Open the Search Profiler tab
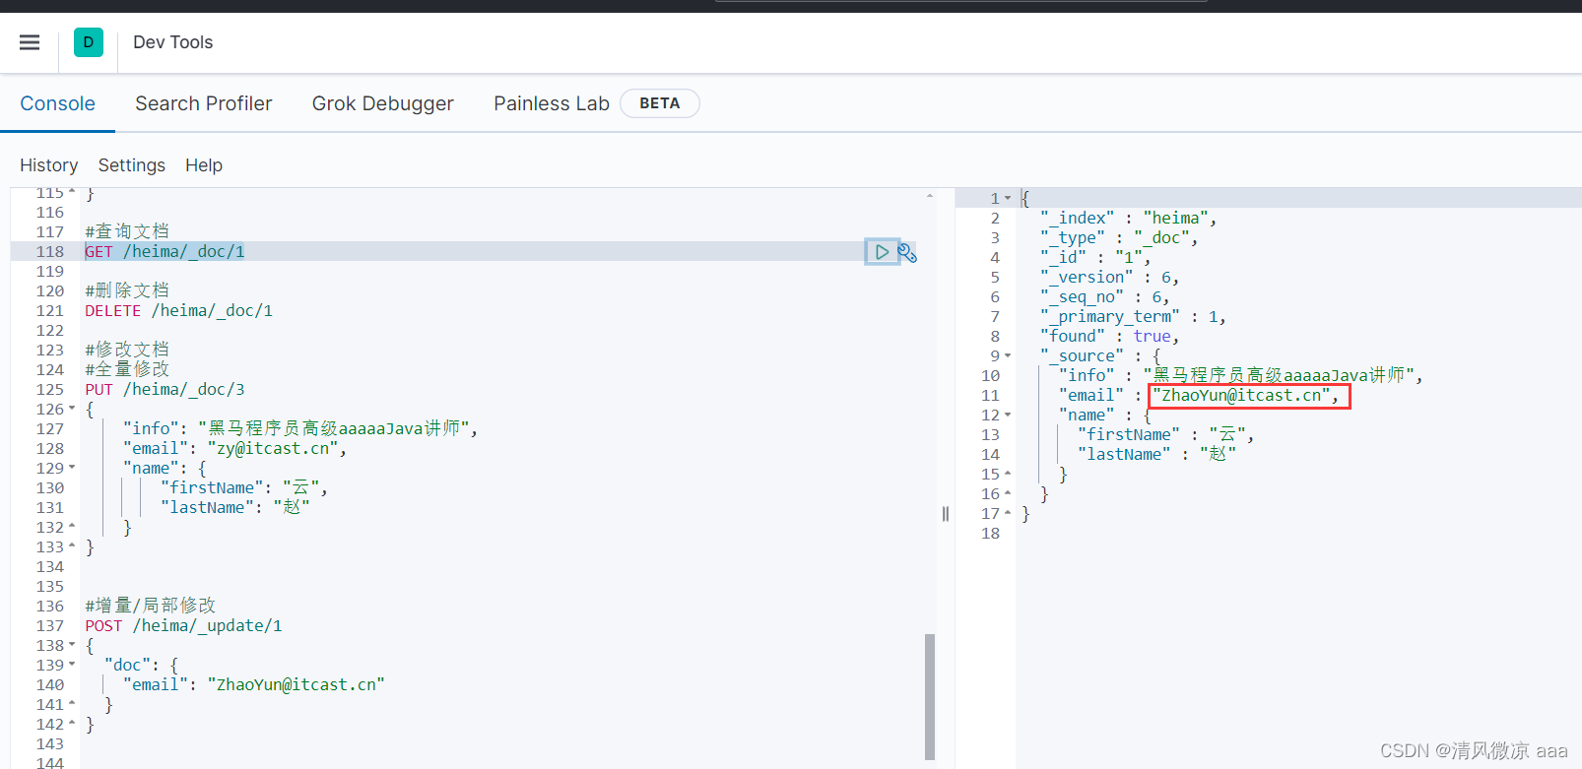Screen dimensions: 1582x769 203,103
